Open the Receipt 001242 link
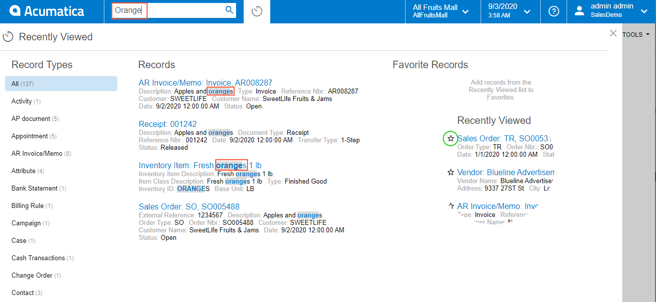Image resolution: width=656 pixels, height=302 pixels. [167, 124]
